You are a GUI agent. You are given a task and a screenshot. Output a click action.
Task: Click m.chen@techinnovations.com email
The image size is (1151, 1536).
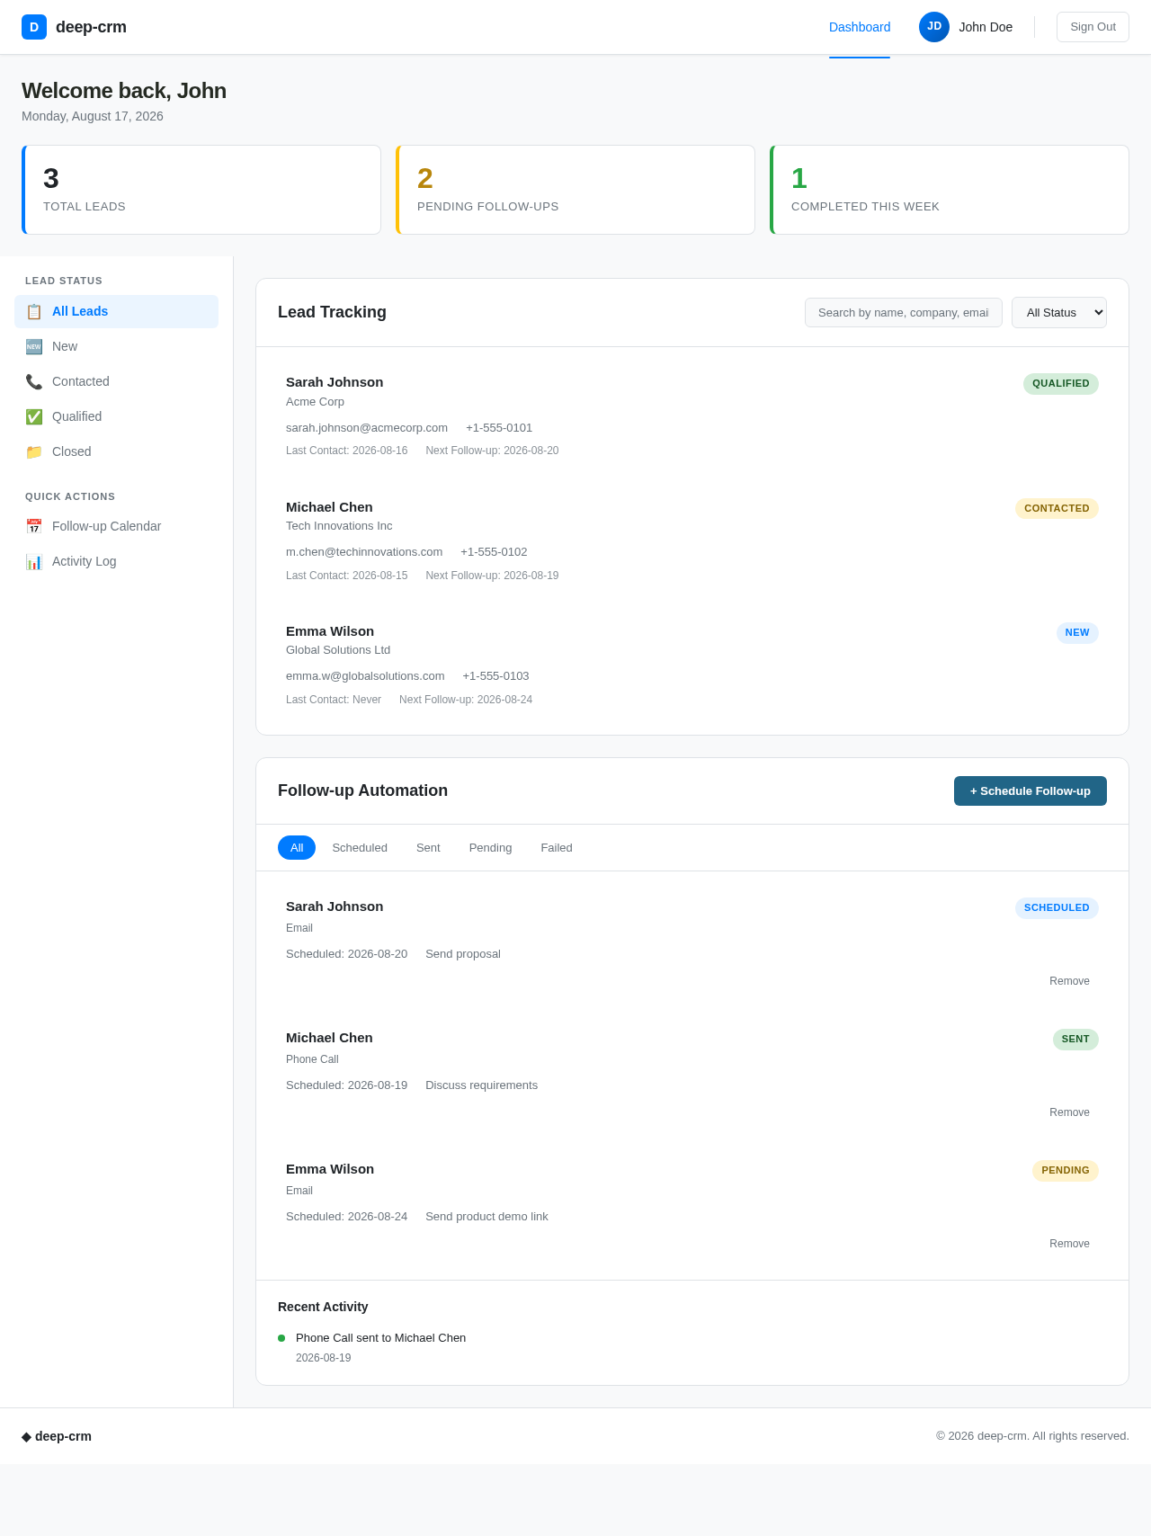364,552
